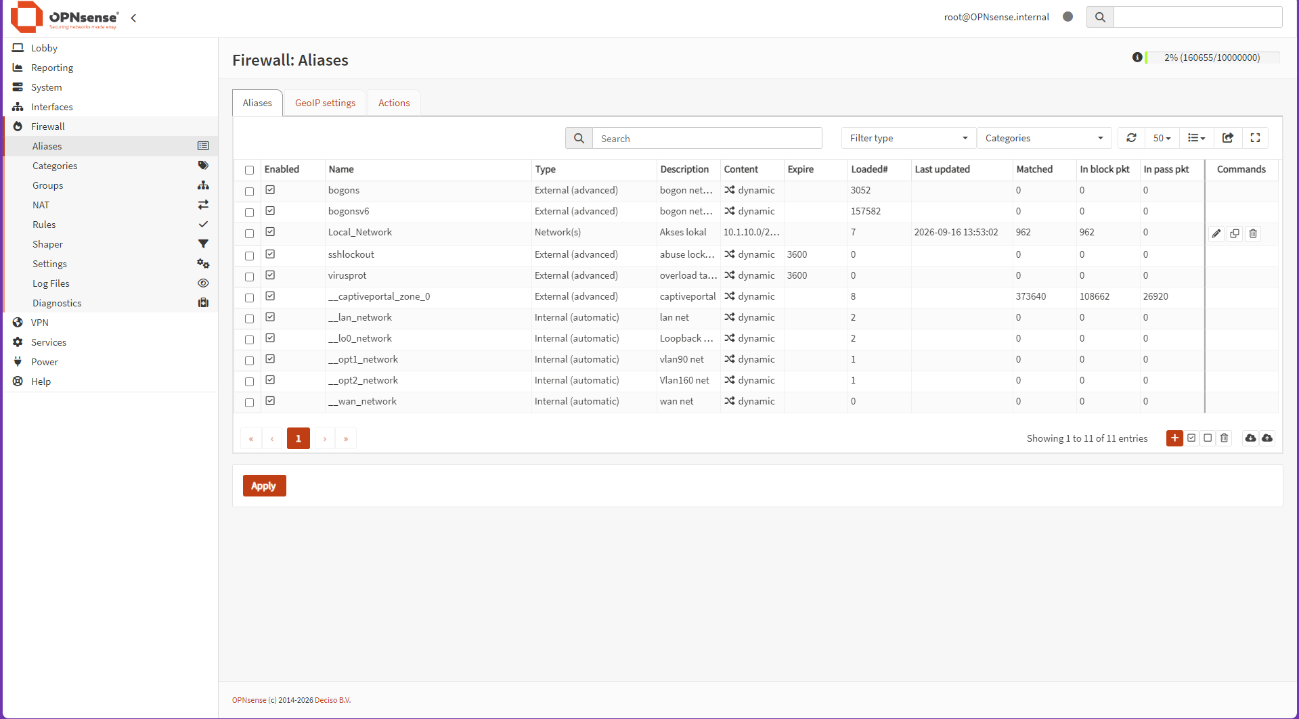Open the Categories filter dropdown
The width and height of the screenshot is (1299, 719).
tap(1044, 138)
